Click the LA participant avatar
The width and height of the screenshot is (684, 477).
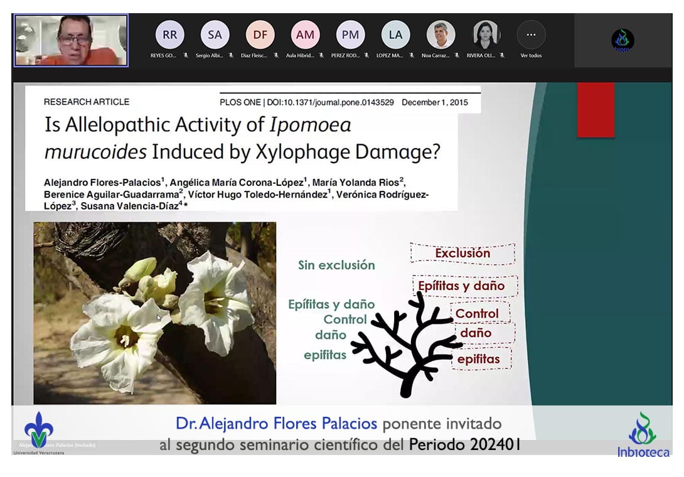click(396, 35)
